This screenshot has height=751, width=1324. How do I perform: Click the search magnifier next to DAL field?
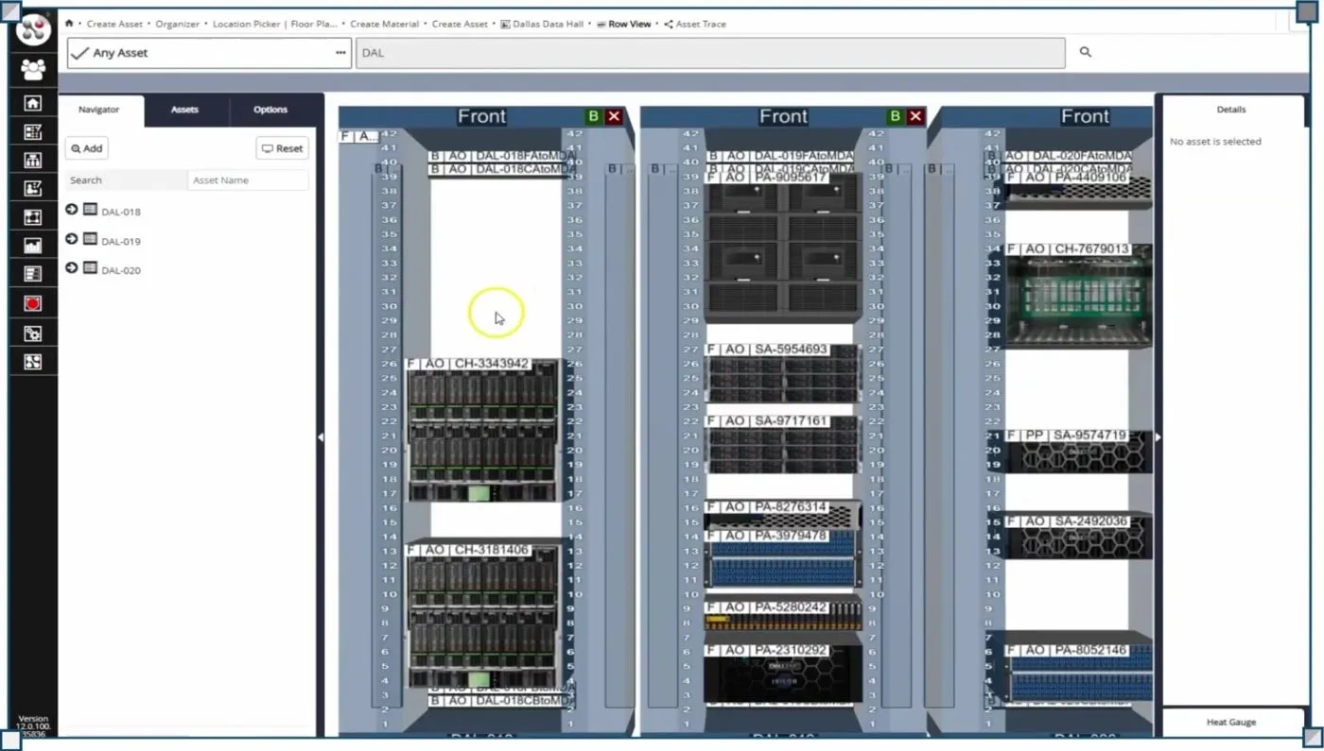(x=1085, y=53)
